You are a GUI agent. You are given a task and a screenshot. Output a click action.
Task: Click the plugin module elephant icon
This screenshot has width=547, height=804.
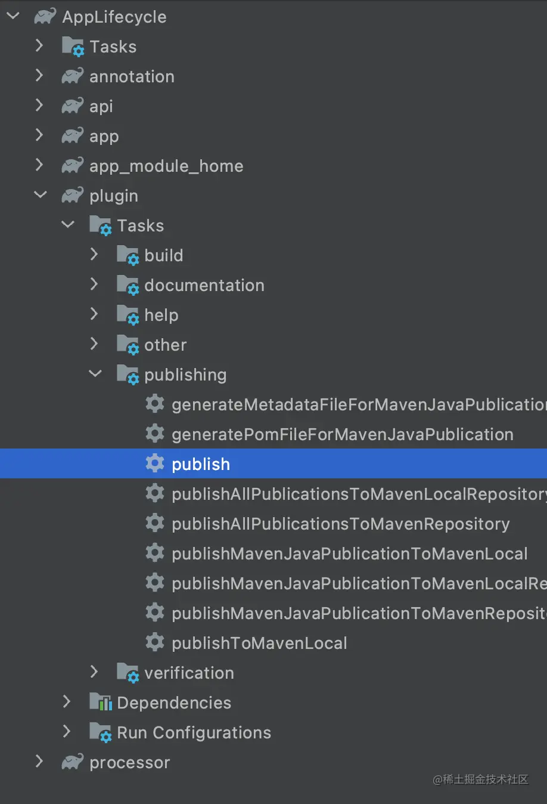pos(73,195)
